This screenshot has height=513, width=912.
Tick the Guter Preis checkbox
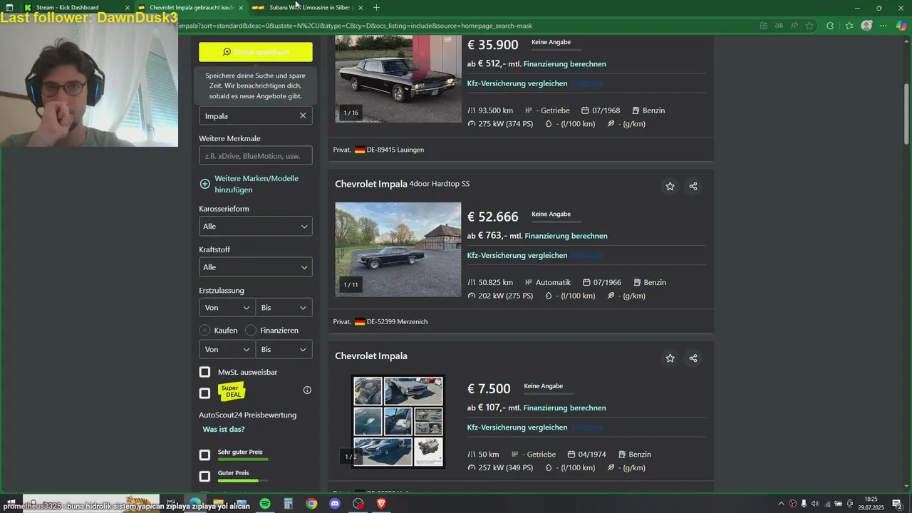pos(204,475)
